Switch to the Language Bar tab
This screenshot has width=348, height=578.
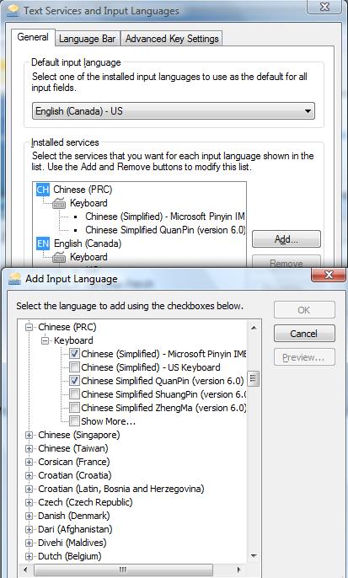pos(88,39)
